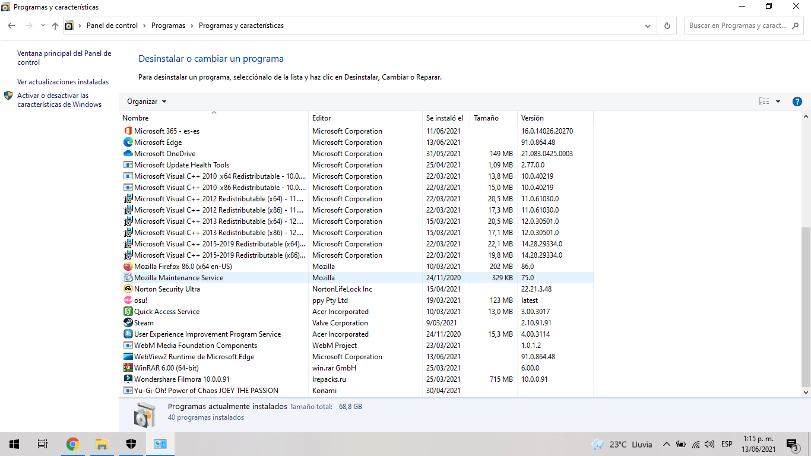Screen dimensions: 811x456
Task: Click the Norton Security Ultra icon
Action: point(128,289)
